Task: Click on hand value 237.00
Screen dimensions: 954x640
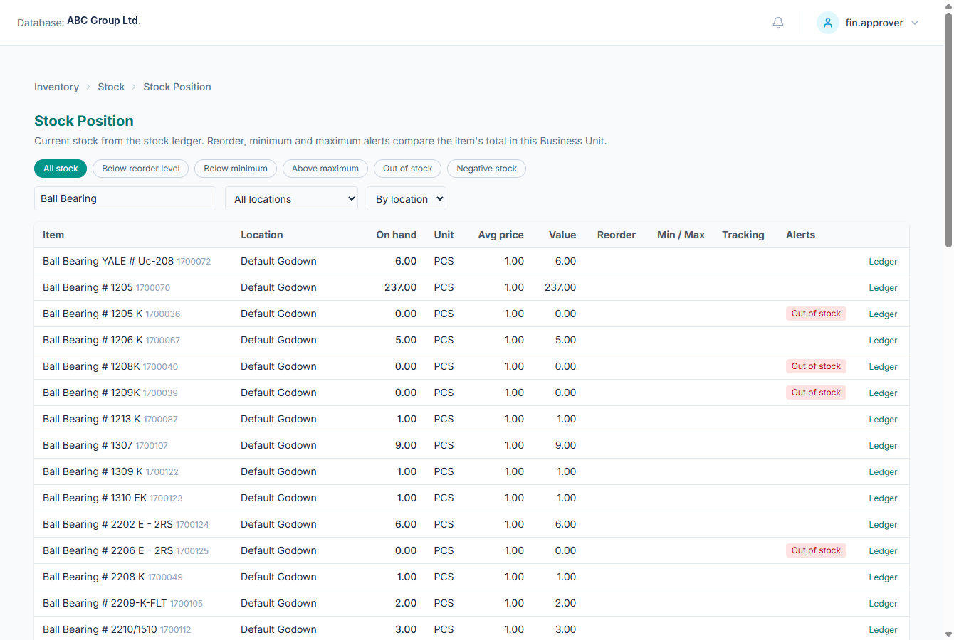Action: 401,287
